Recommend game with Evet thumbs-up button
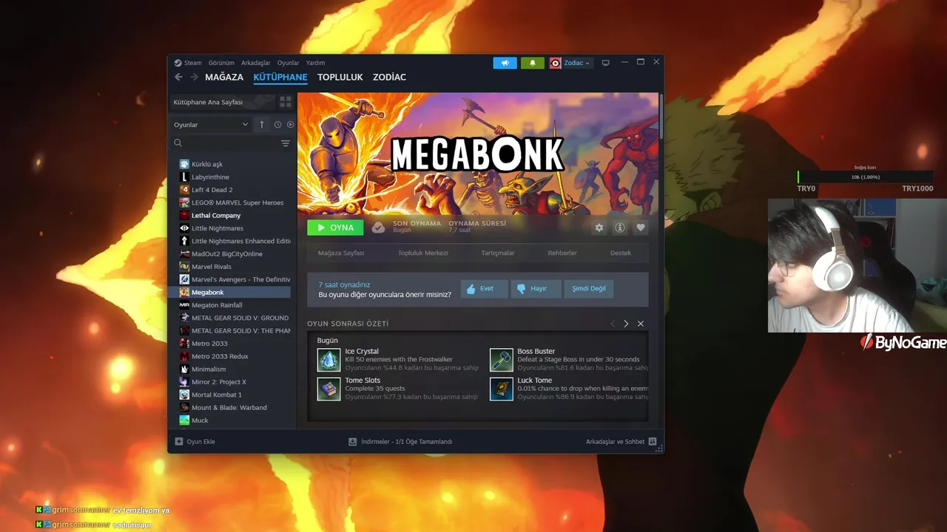Screen dimensions: 947x532 [x=485, y=289]
